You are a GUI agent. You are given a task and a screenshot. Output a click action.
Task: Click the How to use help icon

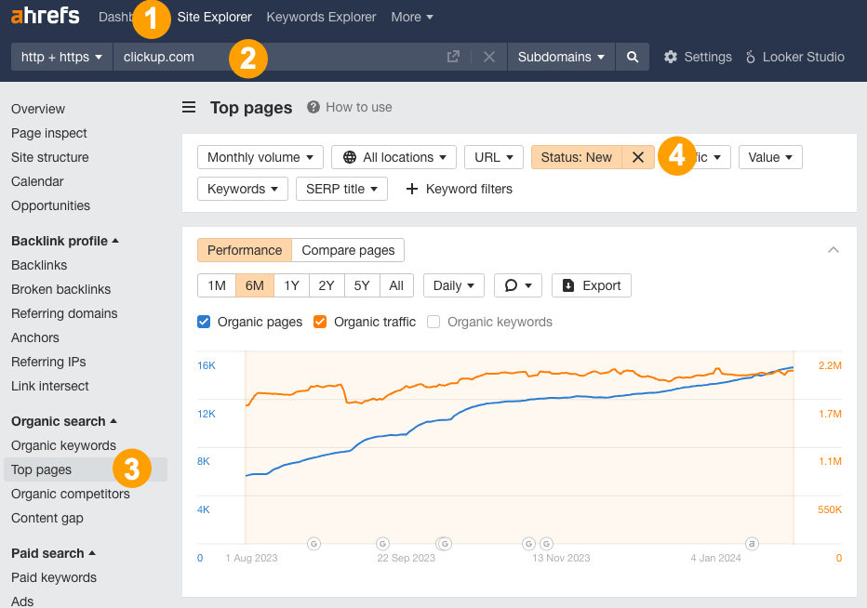pyautogui.click(x=314, y=107)
